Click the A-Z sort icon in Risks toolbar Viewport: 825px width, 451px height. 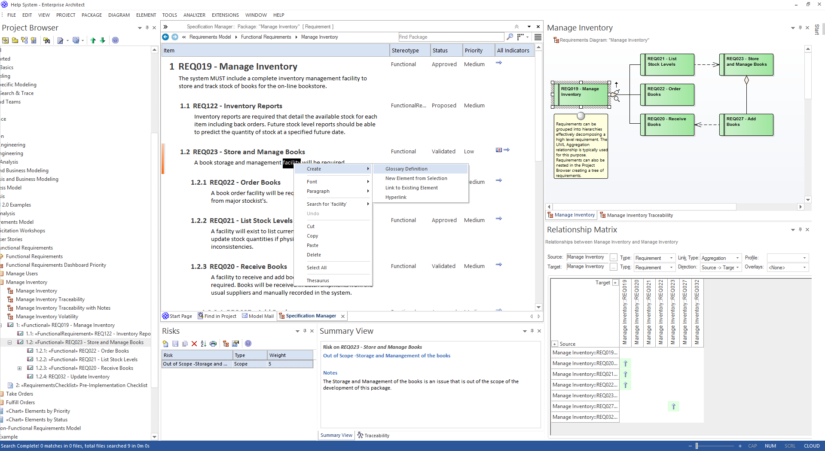tap(203, 344)
